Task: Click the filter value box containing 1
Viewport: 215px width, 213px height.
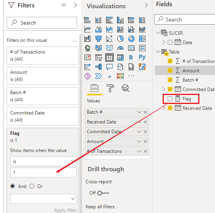Action: click(x=43, y=173)
